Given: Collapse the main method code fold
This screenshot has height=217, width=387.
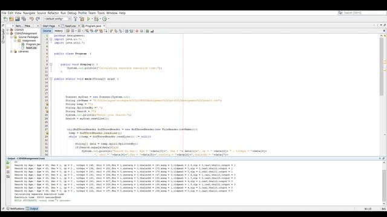Looking at the screenshot, I should pyautogui.click(x=51, y=79).
